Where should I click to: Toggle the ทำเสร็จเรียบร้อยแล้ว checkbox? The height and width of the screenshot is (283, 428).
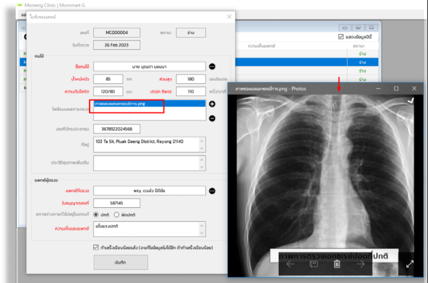click(x=96, y=248)
